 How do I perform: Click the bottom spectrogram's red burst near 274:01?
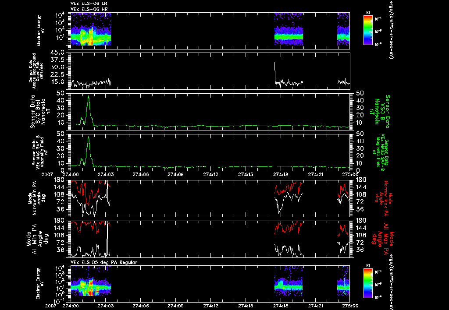pyautogui.click(x=91, y=291)
